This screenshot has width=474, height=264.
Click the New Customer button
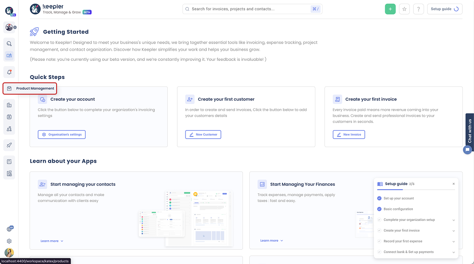click(x=202, y=134)
